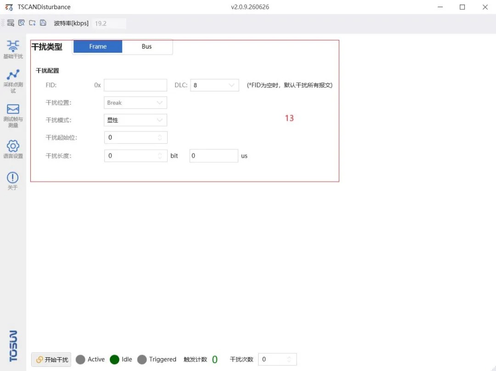Click the TSCANDisturbance app icon in title bar
The width and height of the screenshot is (496, 371).
pyautogui.click(x=9, y=7)
